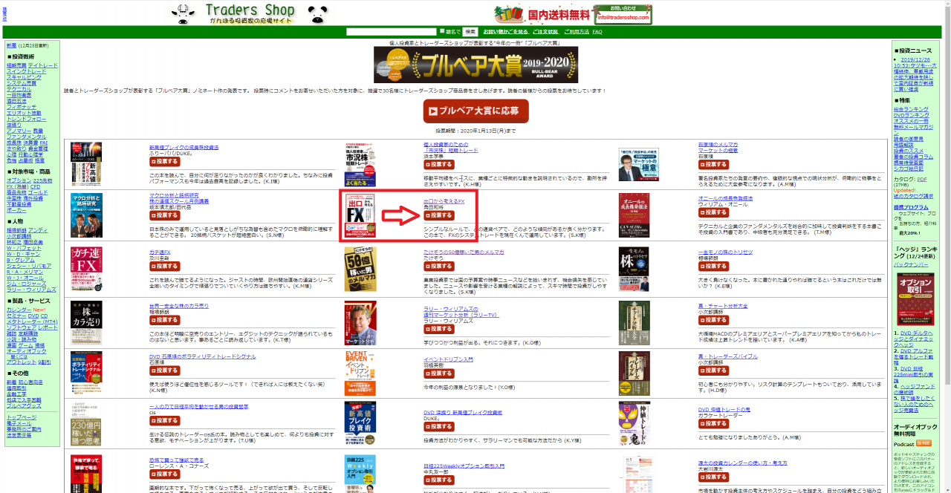
Task: Click the 検索 search button
Action: (470, 32)
